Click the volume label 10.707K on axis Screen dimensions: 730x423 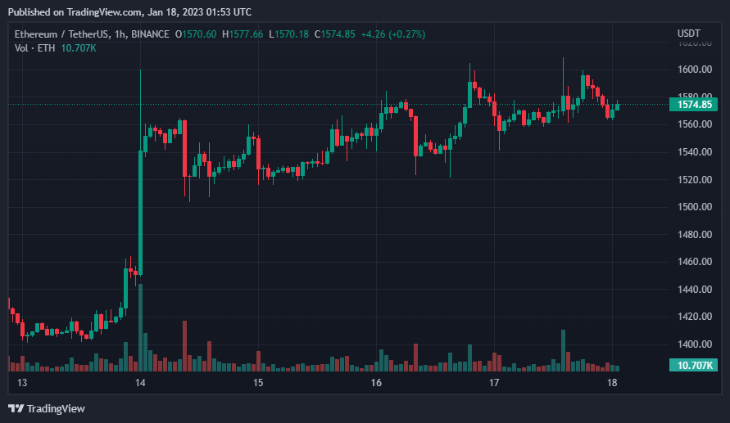693,366
